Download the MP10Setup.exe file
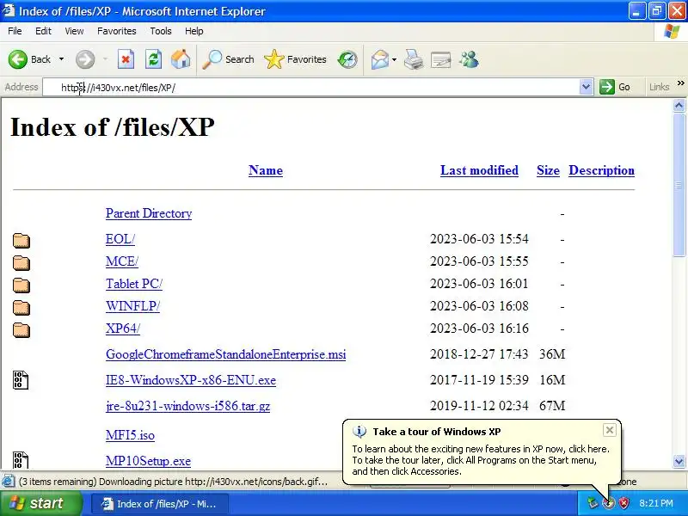Screen dimensions: 688x516 point(148,461)
